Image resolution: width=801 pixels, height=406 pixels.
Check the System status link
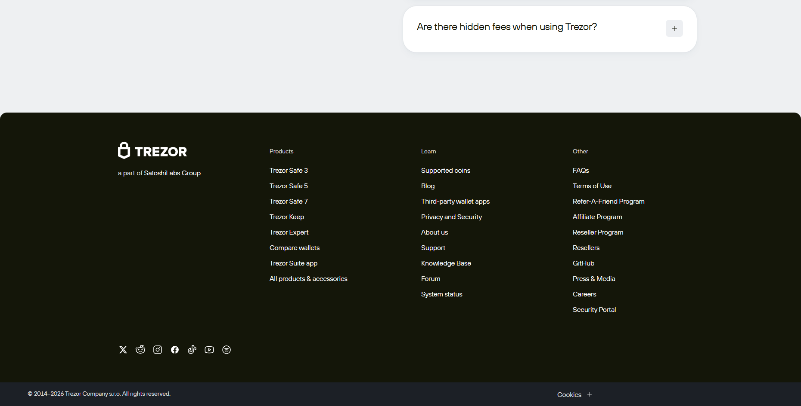pyautogui.click(x=441, y=294)
